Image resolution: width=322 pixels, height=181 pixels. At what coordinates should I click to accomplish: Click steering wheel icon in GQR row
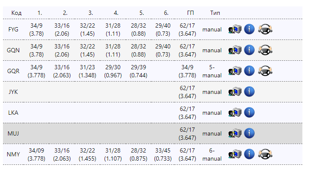tap(265, 71)
